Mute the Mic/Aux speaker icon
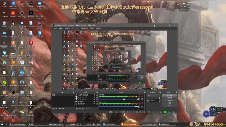This screenshot has height=127, width=226. (x=139, y=107)
